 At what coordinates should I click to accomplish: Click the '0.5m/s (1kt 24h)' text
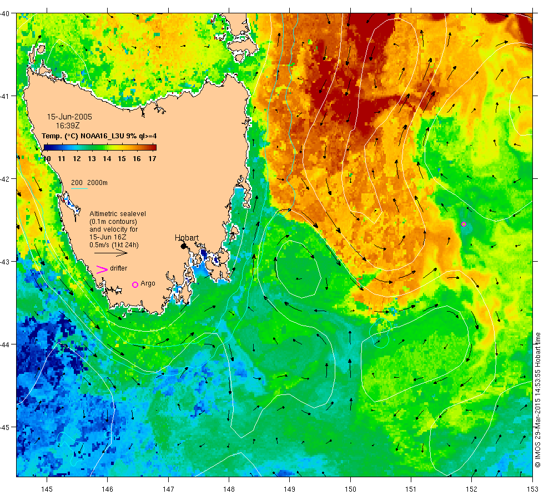[x=114, y=245]
